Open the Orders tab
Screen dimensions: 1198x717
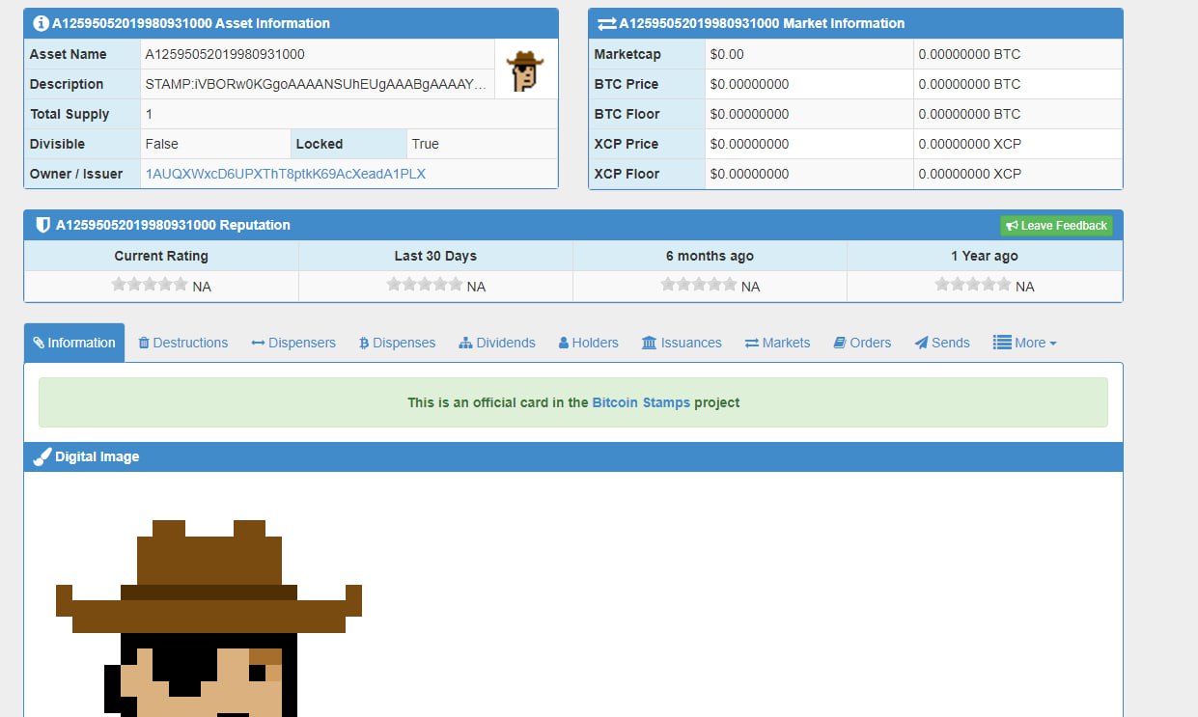(862, 343)
